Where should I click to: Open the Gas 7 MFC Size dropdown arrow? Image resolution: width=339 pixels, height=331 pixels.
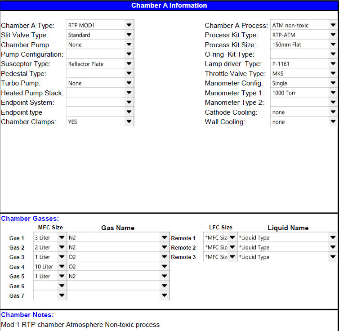pos(62,295)
